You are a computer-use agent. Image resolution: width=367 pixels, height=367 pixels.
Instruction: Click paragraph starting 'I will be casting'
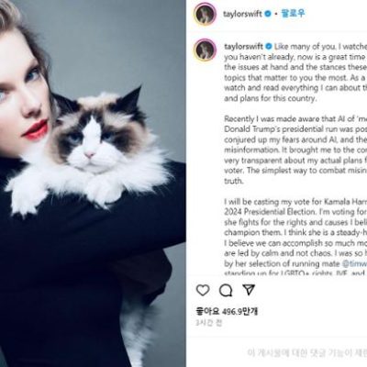[x=295, y=237]
